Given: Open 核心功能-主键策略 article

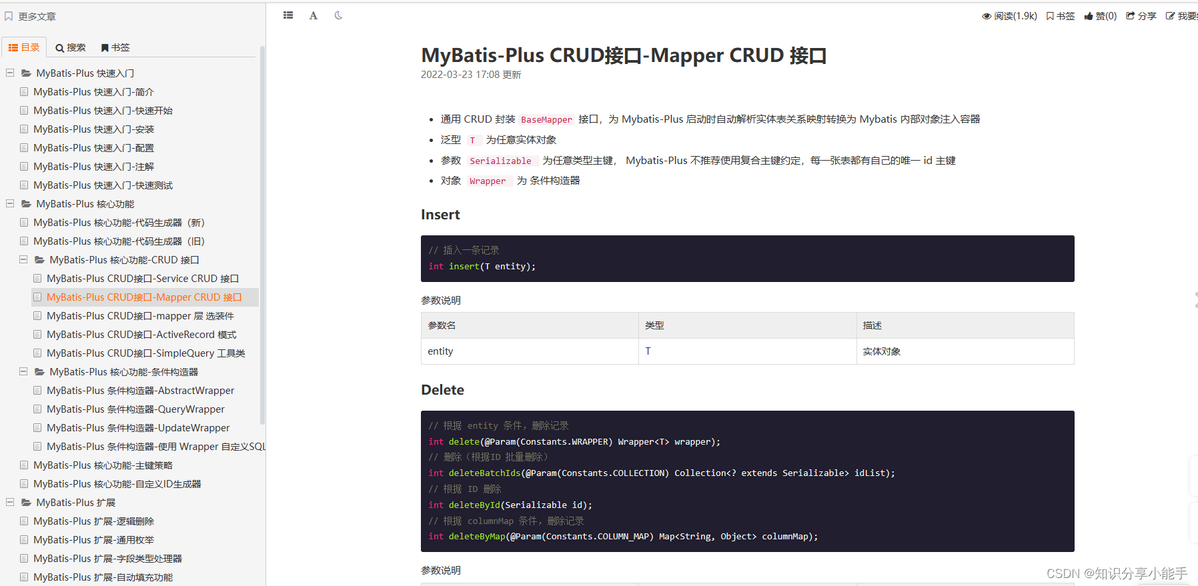Looking at the screenshot, I should tap(103, 465).
